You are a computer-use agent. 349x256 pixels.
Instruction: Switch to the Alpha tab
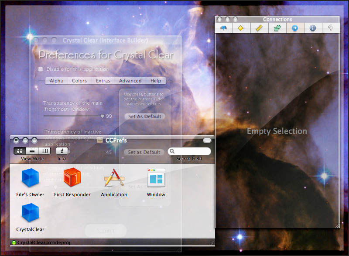(x=56, y=81)
